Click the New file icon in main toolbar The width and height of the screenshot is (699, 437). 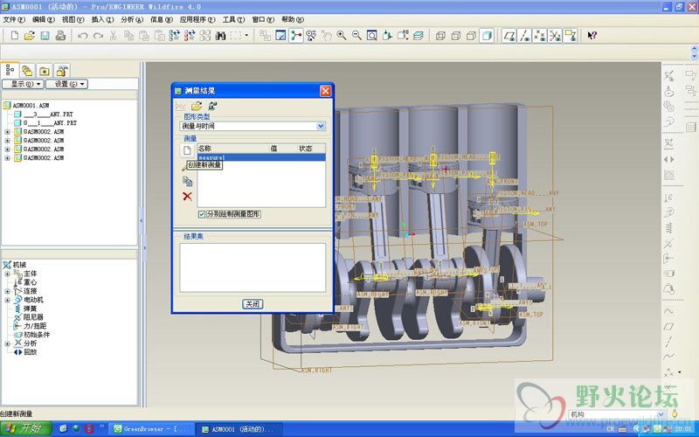coord(15,35)
